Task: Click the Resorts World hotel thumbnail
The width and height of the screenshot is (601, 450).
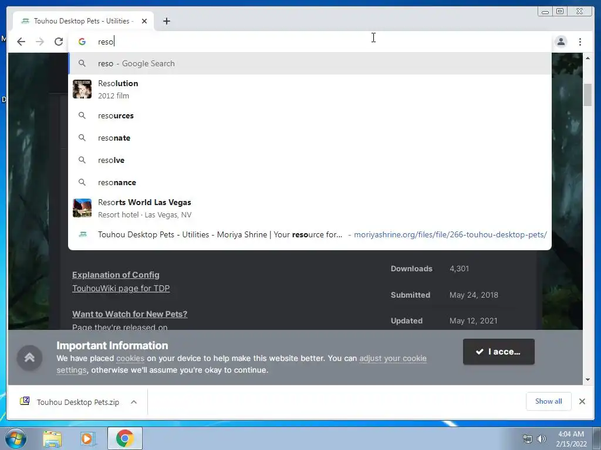Action: (82, 208)
